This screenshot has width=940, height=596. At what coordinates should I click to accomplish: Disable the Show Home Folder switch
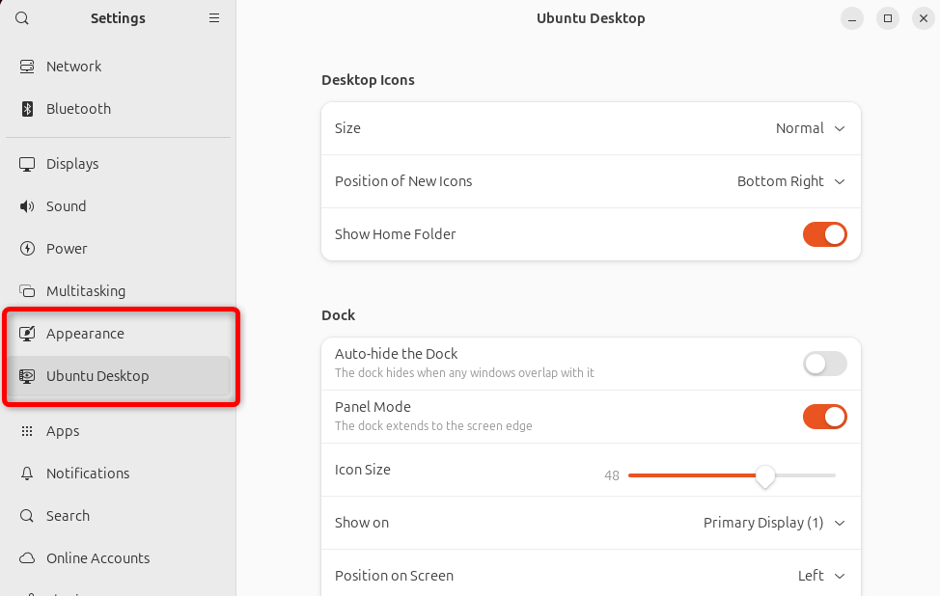(x=825, y=234)
